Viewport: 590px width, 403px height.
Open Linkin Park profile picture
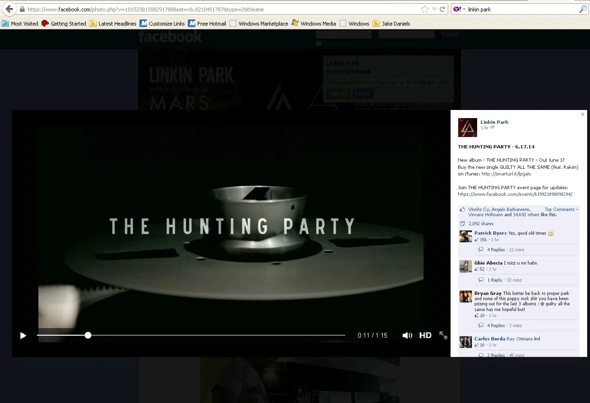(x=467, y=128)
